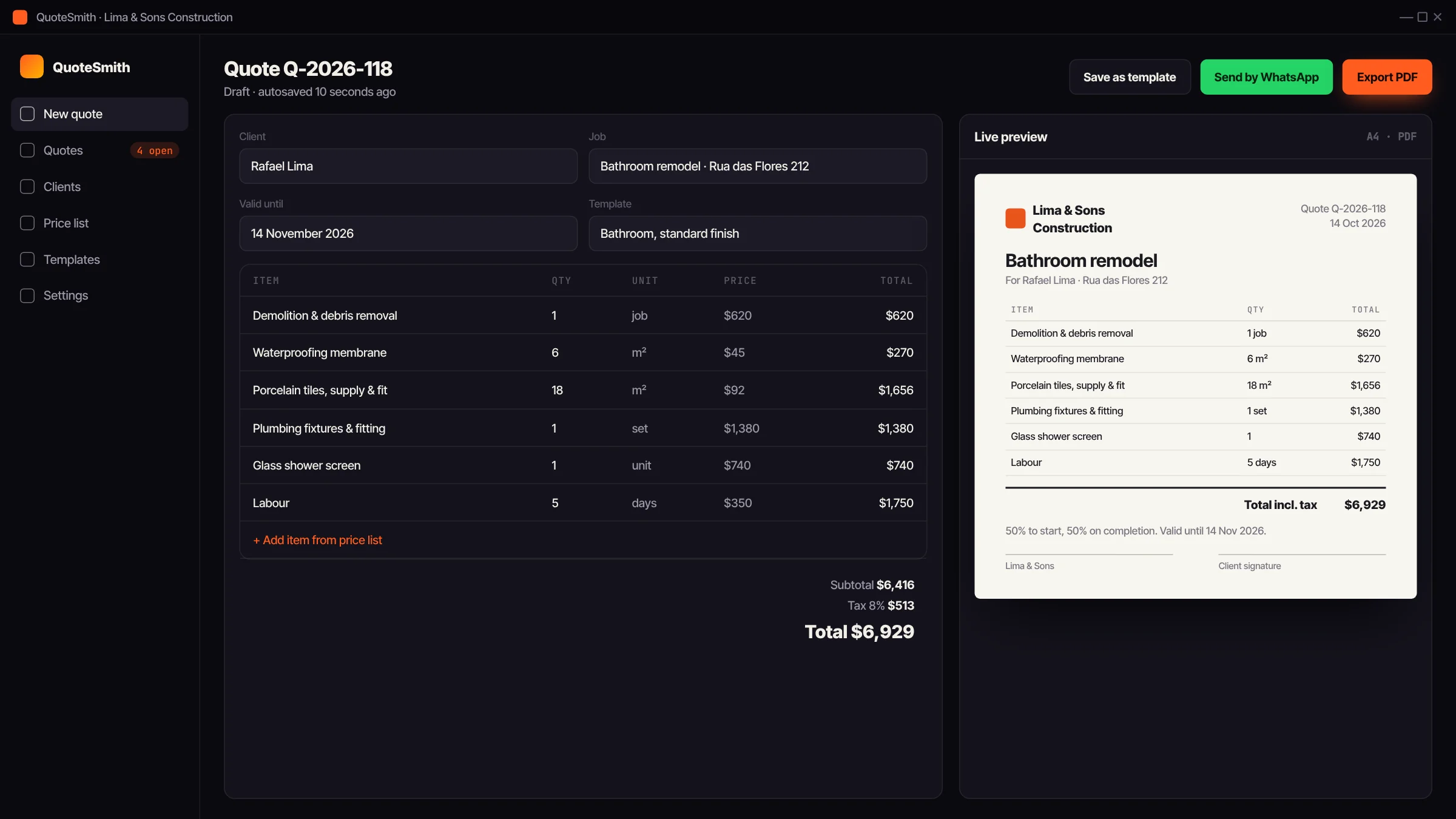
Task: Click the unit 'days' for Labour
Action: click(644, 503)
